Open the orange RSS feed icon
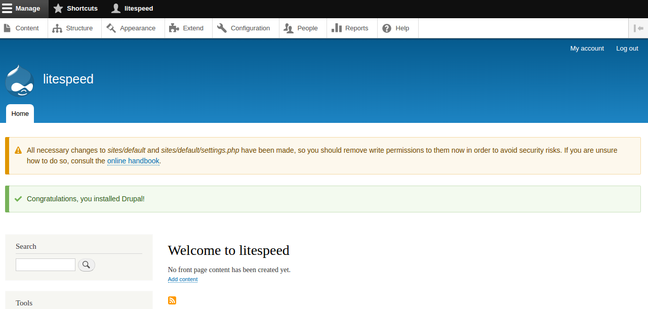This screenshot has height=309, width=648. pos(172,300)
